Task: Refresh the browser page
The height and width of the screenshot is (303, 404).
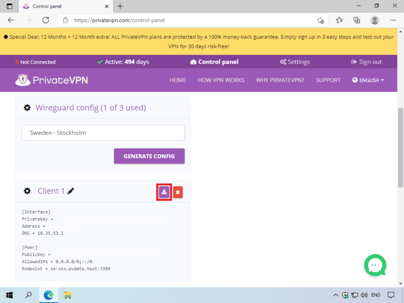Action: (x=45, y=20)
